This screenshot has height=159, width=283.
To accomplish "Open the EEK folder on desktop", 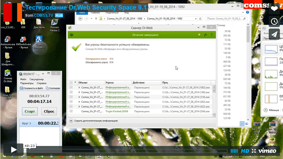I will (23, 24).
